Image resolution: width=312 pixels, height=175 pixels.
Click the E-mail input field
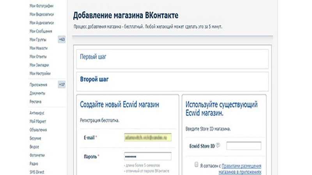[x=148, y=138]
